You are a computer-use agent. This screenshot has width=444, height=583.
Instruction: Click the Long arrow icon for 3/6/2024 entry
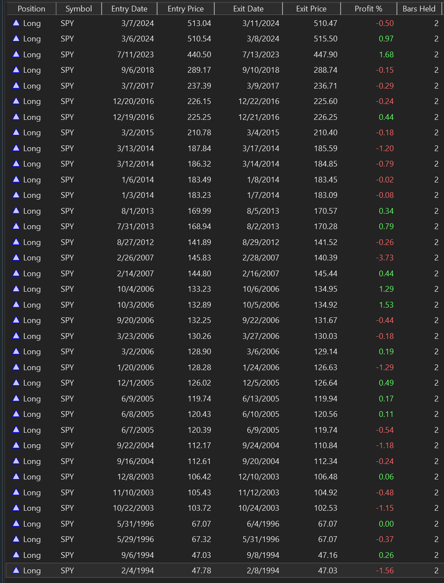coord(16,38)
